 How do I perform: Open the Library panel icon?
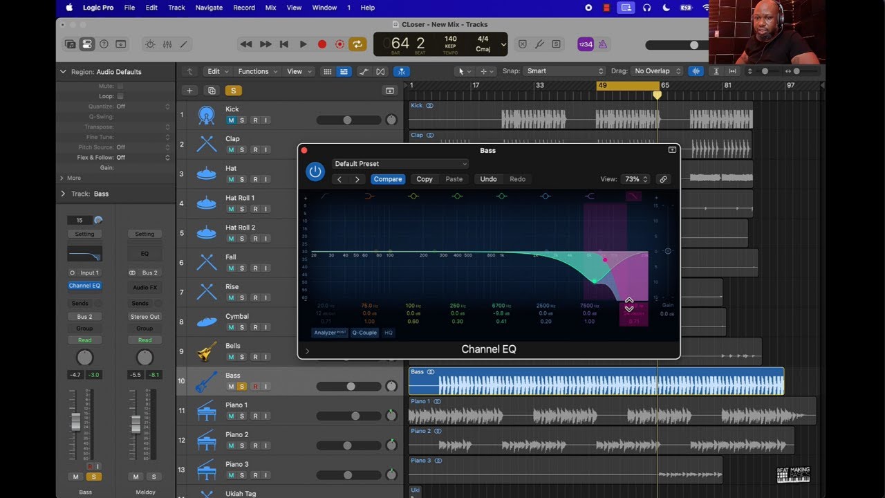[70, 44]
